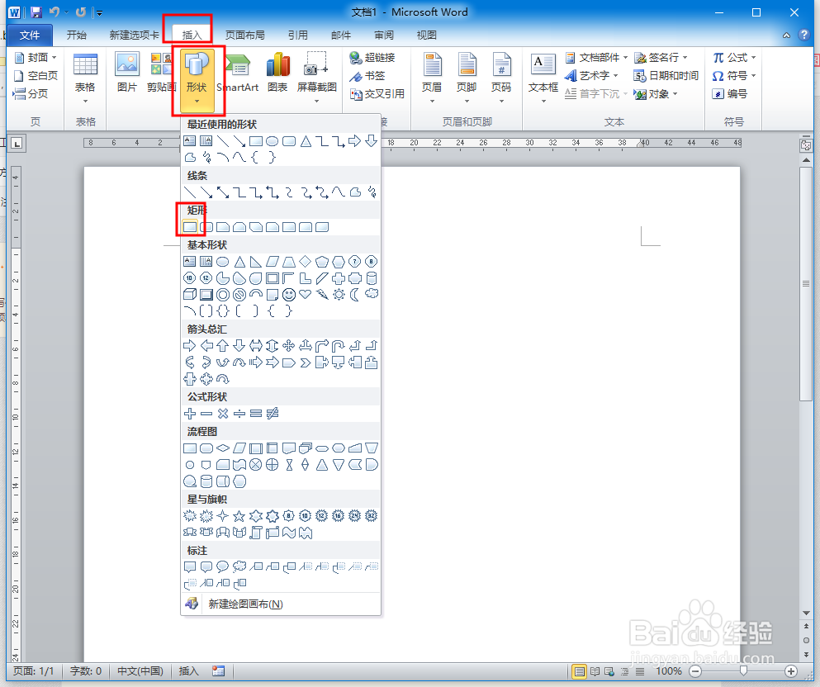Minimize the ribbon with the caret icon
Viewport: 820px width, 687px height.
pyautogui.click(x=786, y=35)
